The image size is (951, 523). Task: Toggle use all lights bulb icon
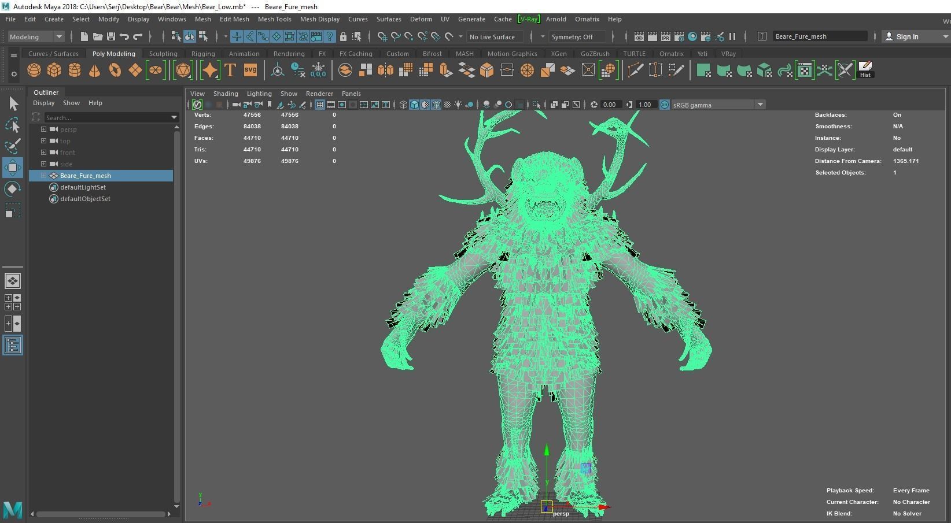458,105
